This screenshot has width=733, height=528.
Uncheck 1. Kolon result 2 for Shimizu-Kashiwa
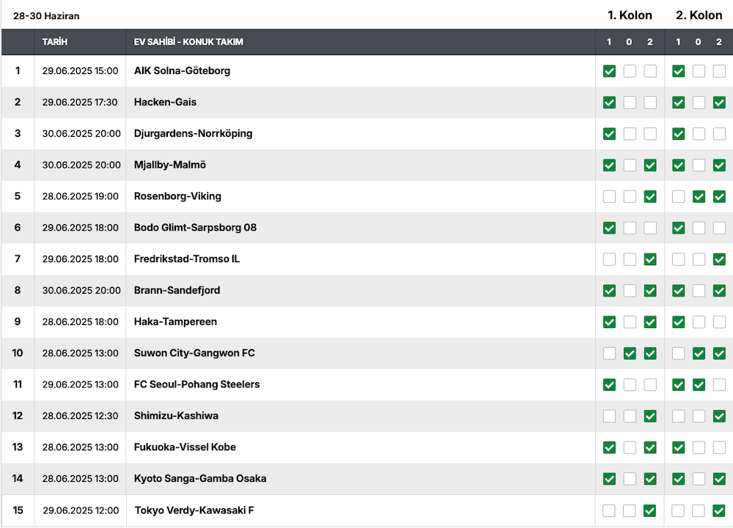click(650, 416)
